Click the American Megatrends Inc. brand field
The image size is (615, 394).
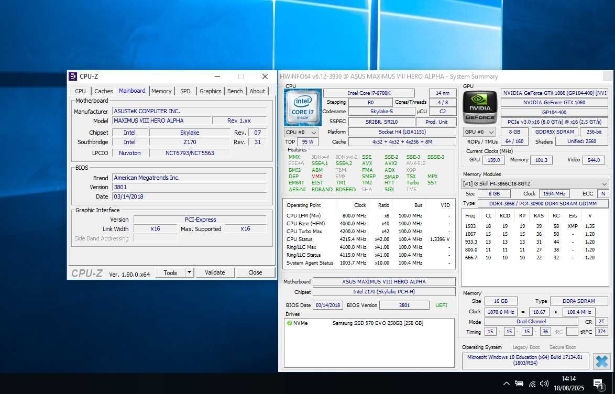(x=190, y=178)
